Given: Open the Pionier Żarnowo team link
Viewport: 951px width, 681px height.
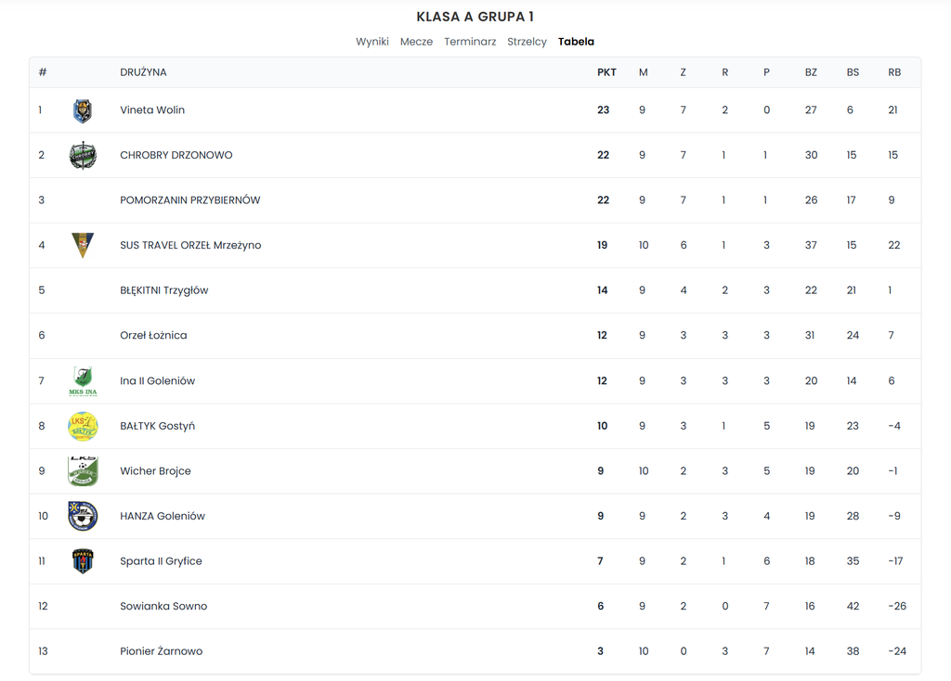Looking at the screenshot, I should tap(162, 651).
